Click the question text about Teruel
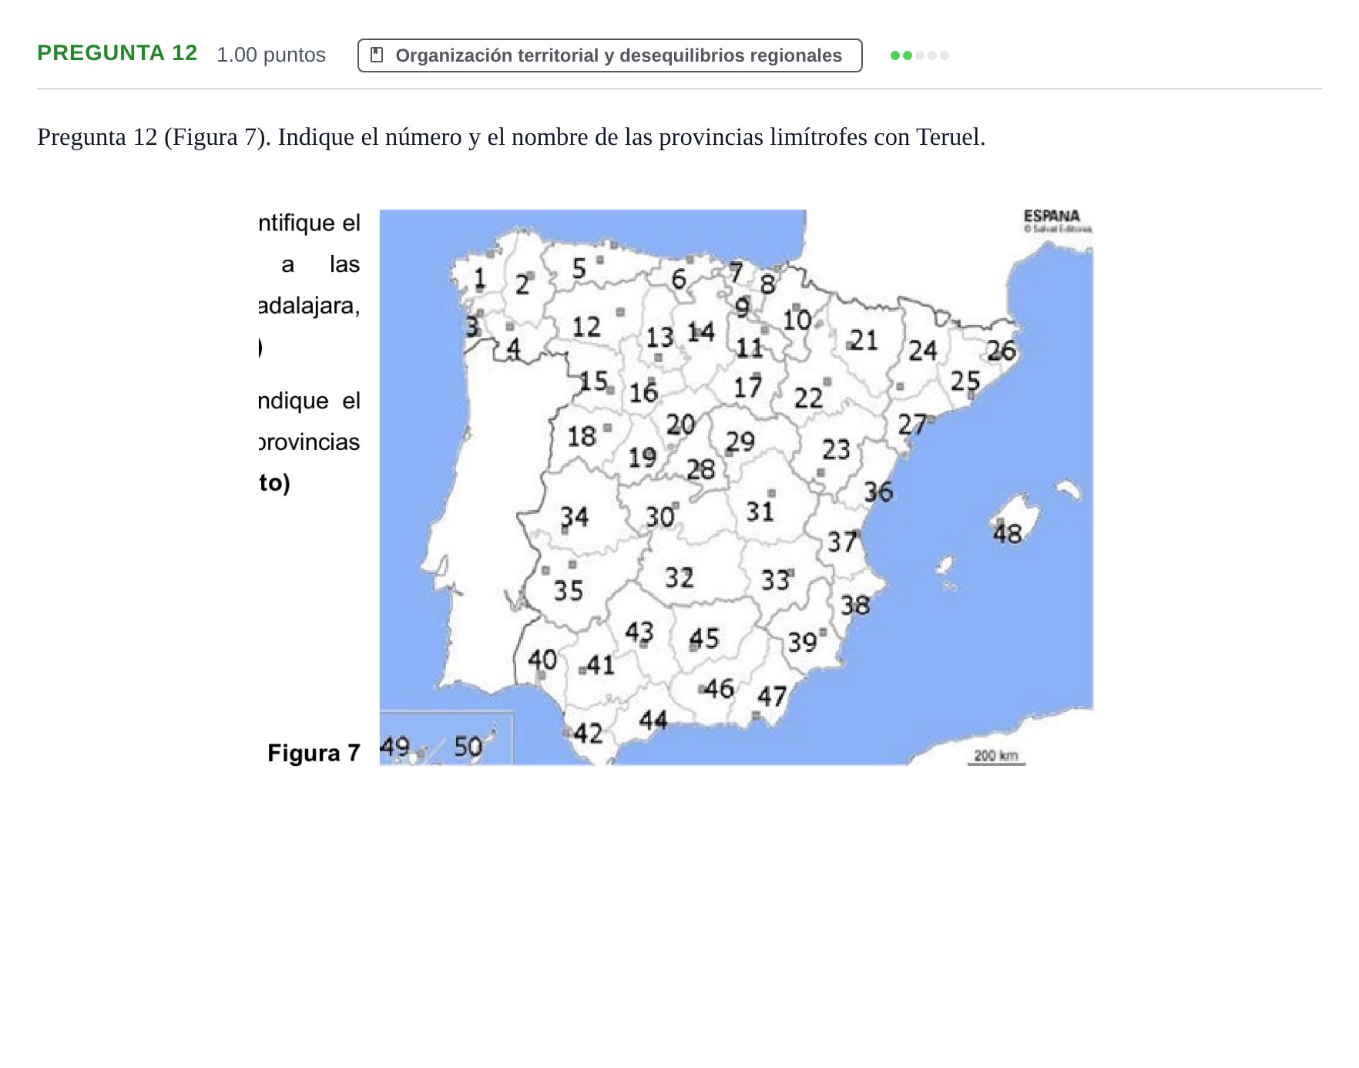Image resolution: width=1359 pixels, height=1068 pixels. 512,137
